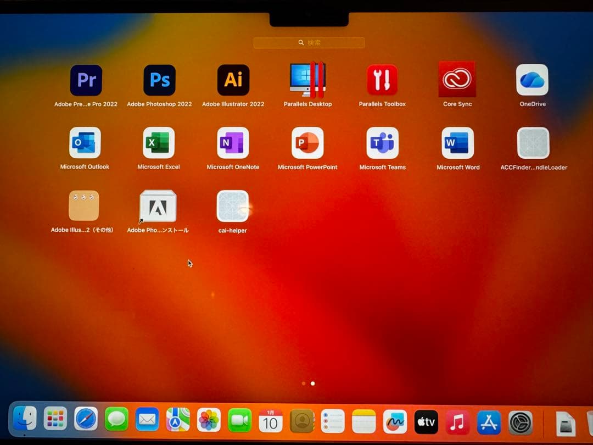Open Adobe Photoshop 2022
This screenshot has height=445, width=593.
[159, 80]
